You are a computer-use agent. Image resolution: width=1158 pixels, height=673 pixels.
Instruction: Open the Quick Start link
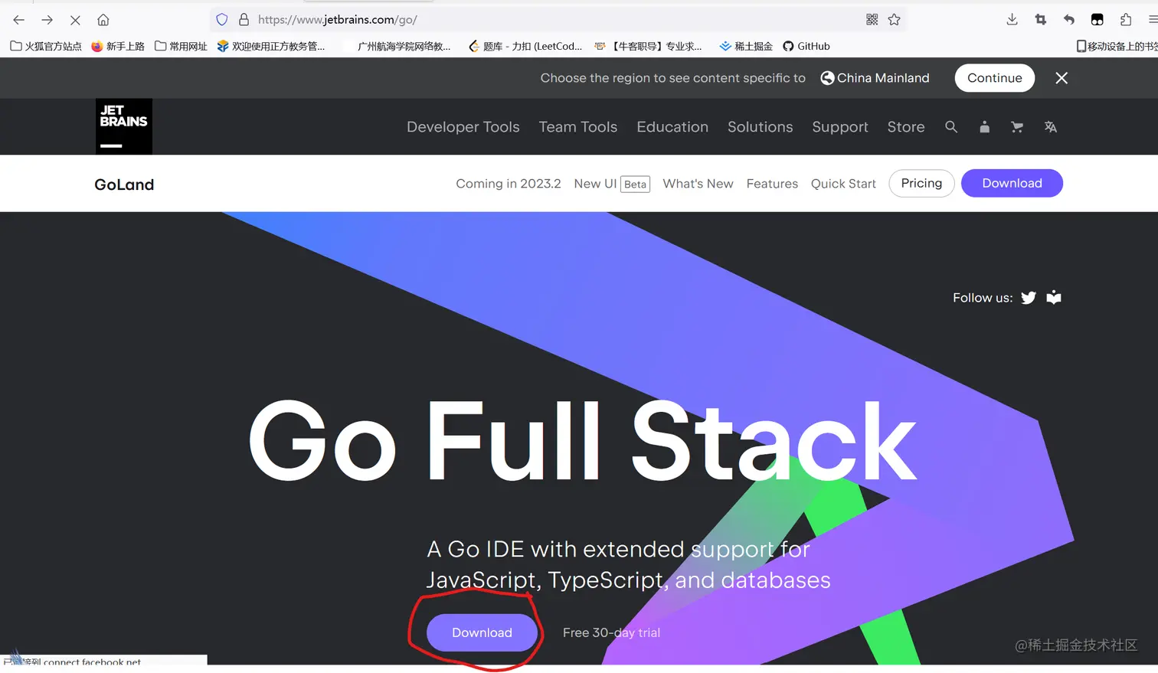[843, 184]
